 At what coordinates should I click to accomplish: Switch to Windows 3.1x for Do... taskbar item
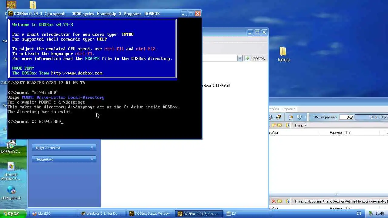pyautogui.click(x=101, y=213)
